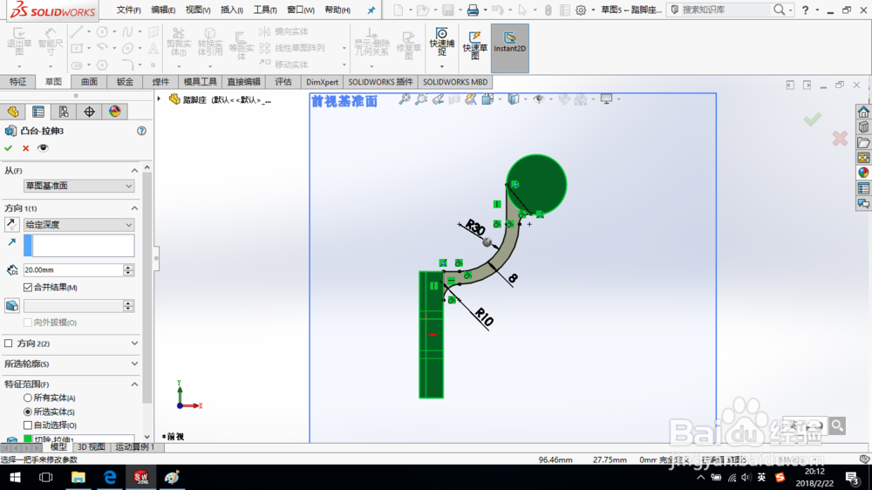Collapse the 从 section chevron

click(134, 170)
